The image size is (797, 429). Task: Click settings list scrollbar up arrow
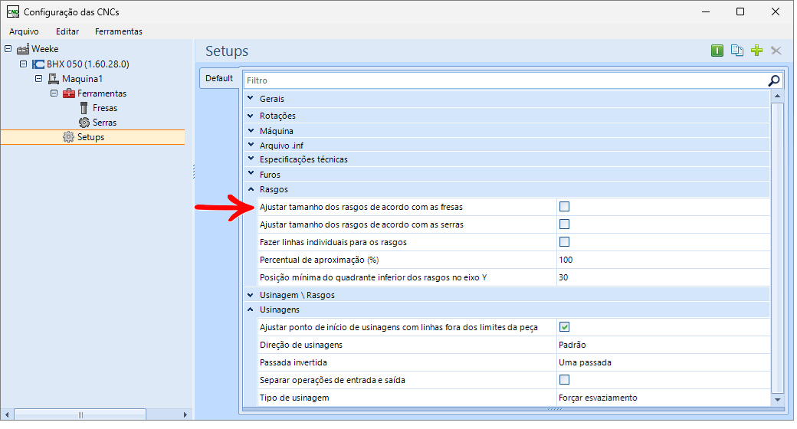(777, 96)
